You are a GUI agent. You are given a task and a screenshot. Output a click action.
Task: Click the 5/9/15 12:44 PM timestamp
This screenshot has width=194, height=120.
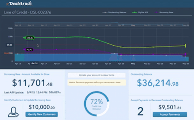click(37, 92)
